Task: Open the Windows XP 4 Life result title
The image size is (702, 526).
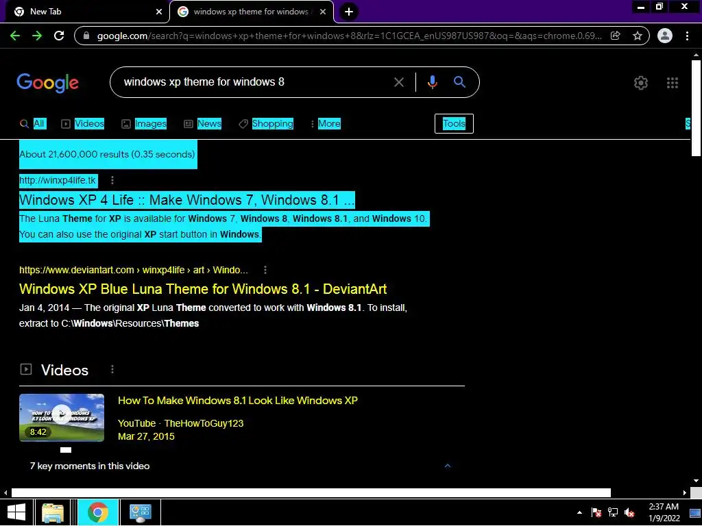Action: coord(186,199)
